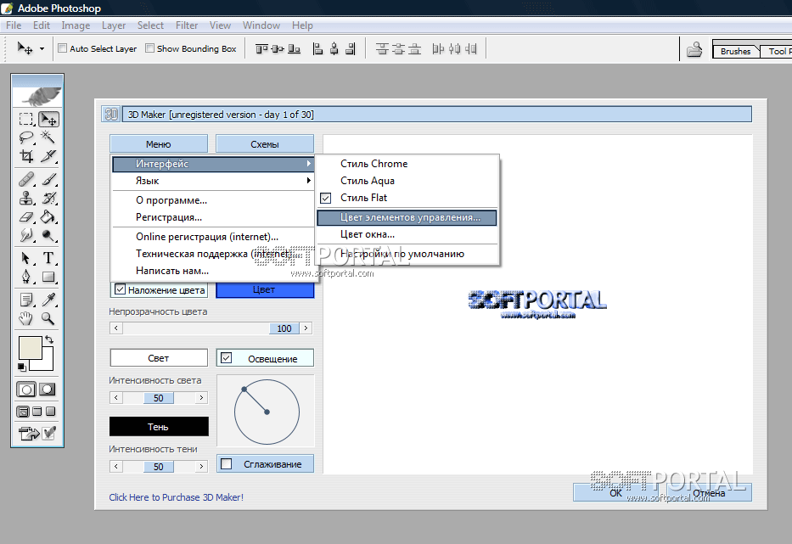Select the Zoom magnifier tool

pyautogui.click(x=48, y=318)
